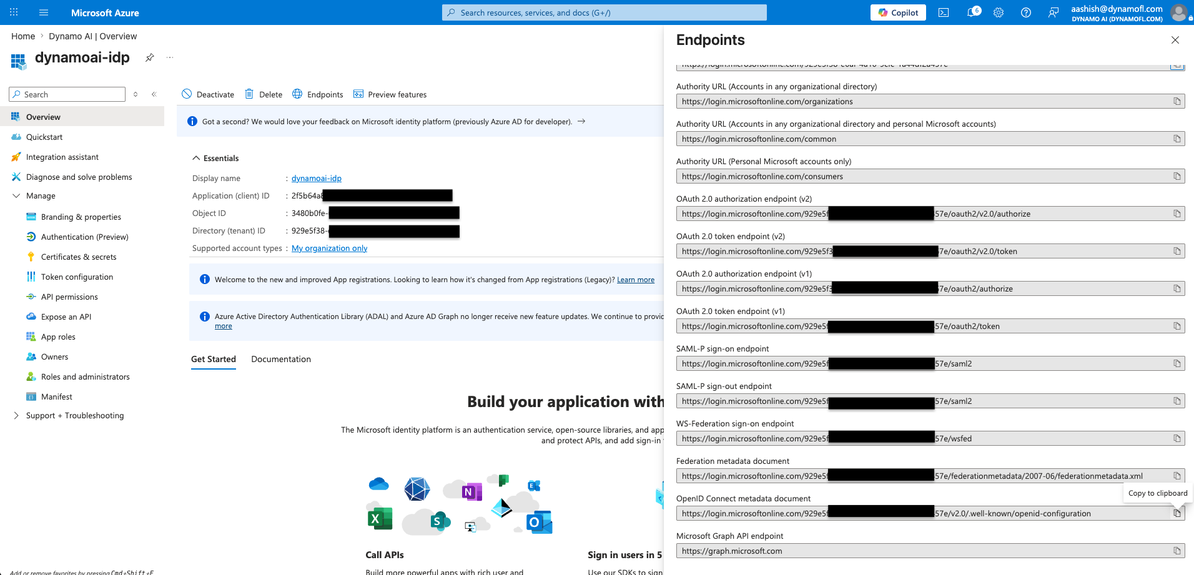Copy the common Authority URL
Viewport: 1194px width, 575px height.
coord(1177,139)
